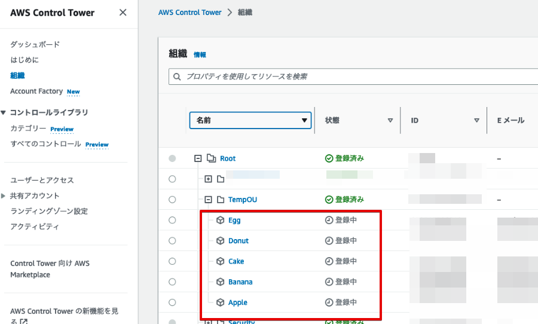
Task: Click the Banana account cube icon
Action: point(220,282)
